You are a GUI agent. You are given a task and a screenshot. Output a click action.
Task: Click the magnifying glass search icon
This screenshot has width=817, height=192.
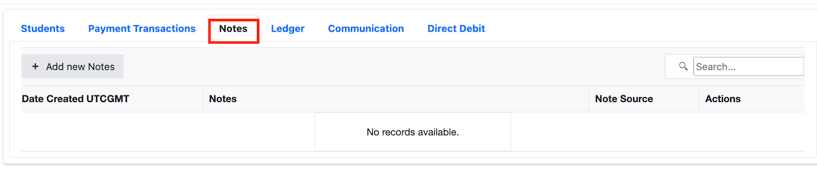point(683,66)
